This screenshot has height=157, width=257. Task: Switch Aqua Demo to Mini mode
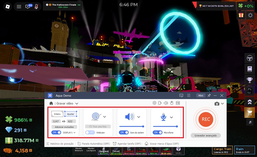(x=200, y=96)
